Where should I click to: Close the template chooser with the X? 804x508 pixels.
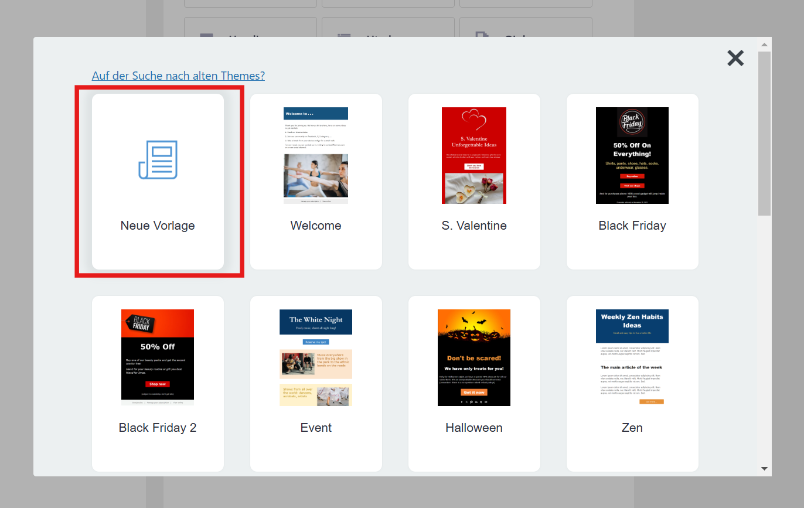pos(735,58)
